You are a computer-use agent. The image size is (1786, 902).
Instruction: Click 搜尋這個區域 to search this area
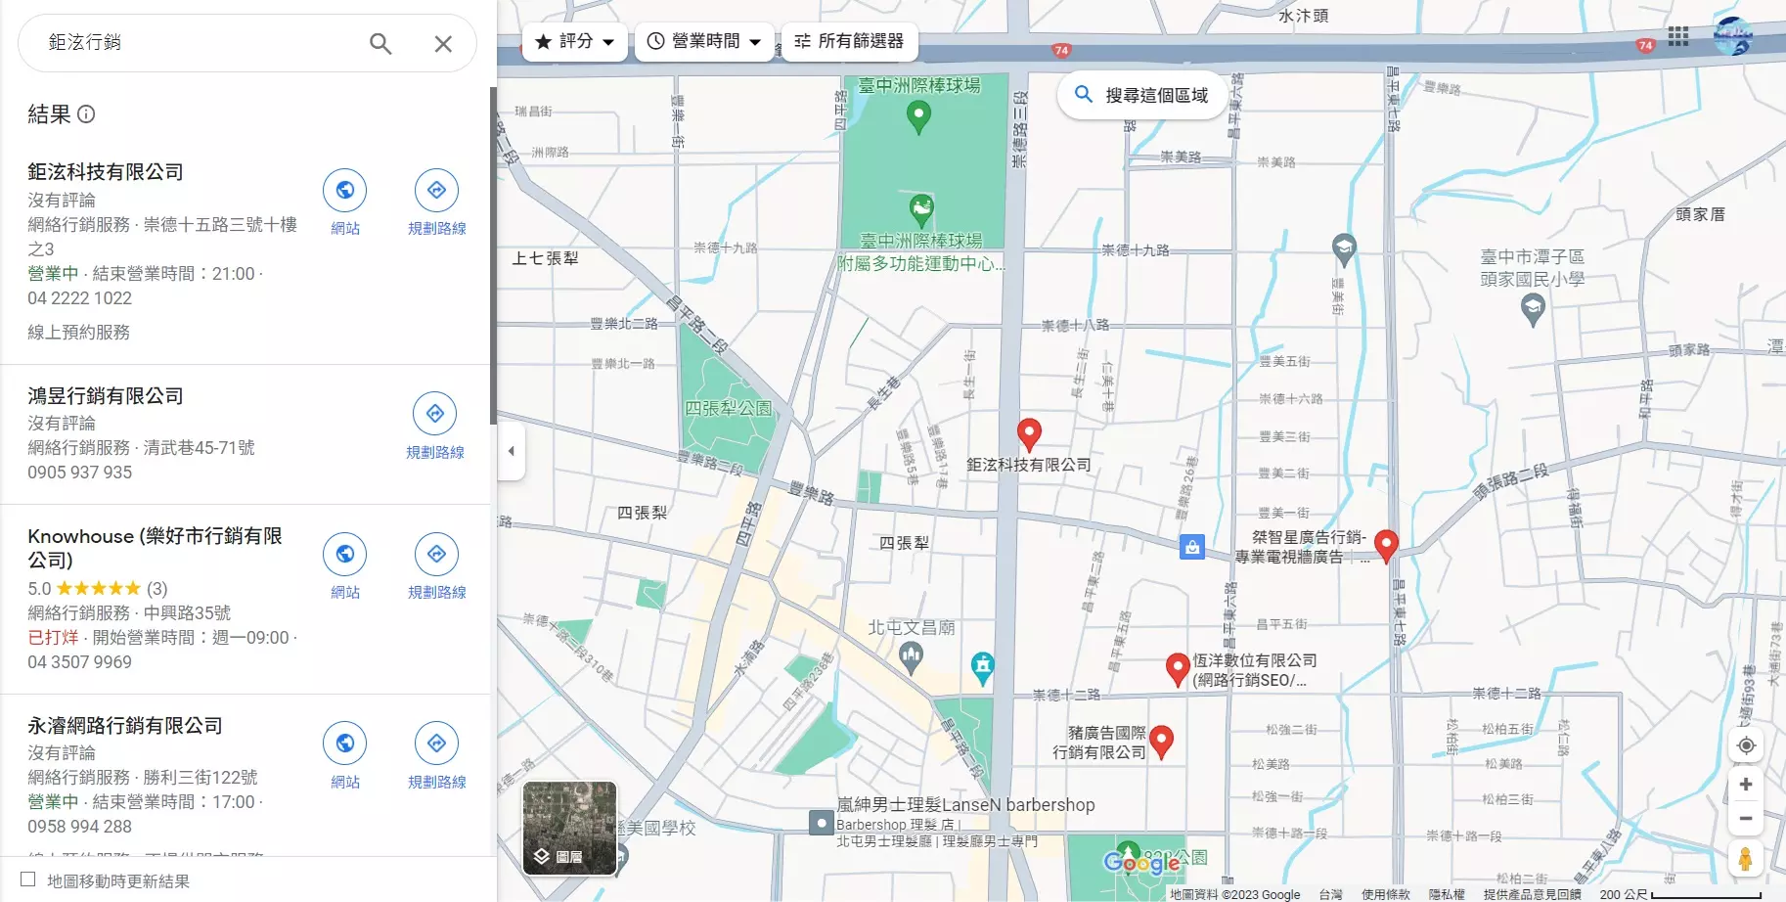1141,94
